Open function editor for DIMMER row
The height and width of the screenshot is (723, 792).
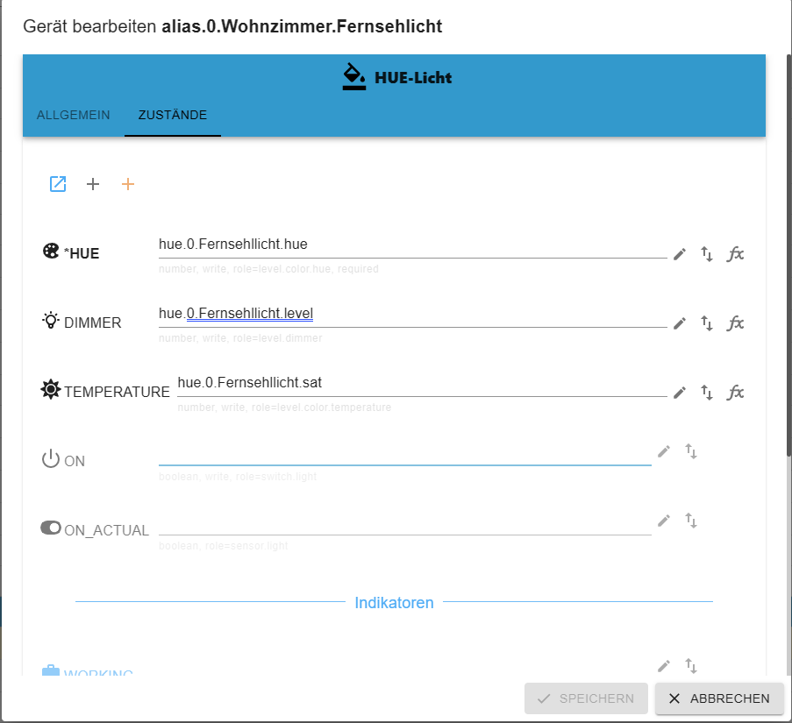(736, 323)
